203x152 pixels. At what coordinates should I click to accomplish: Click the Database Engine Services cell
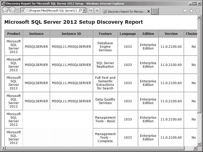[x=105, y=47]
